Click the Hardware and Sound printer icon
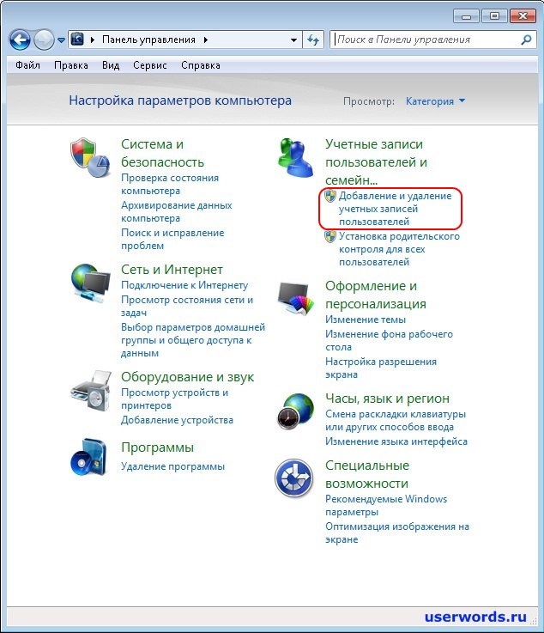 (x=89, y=390)
